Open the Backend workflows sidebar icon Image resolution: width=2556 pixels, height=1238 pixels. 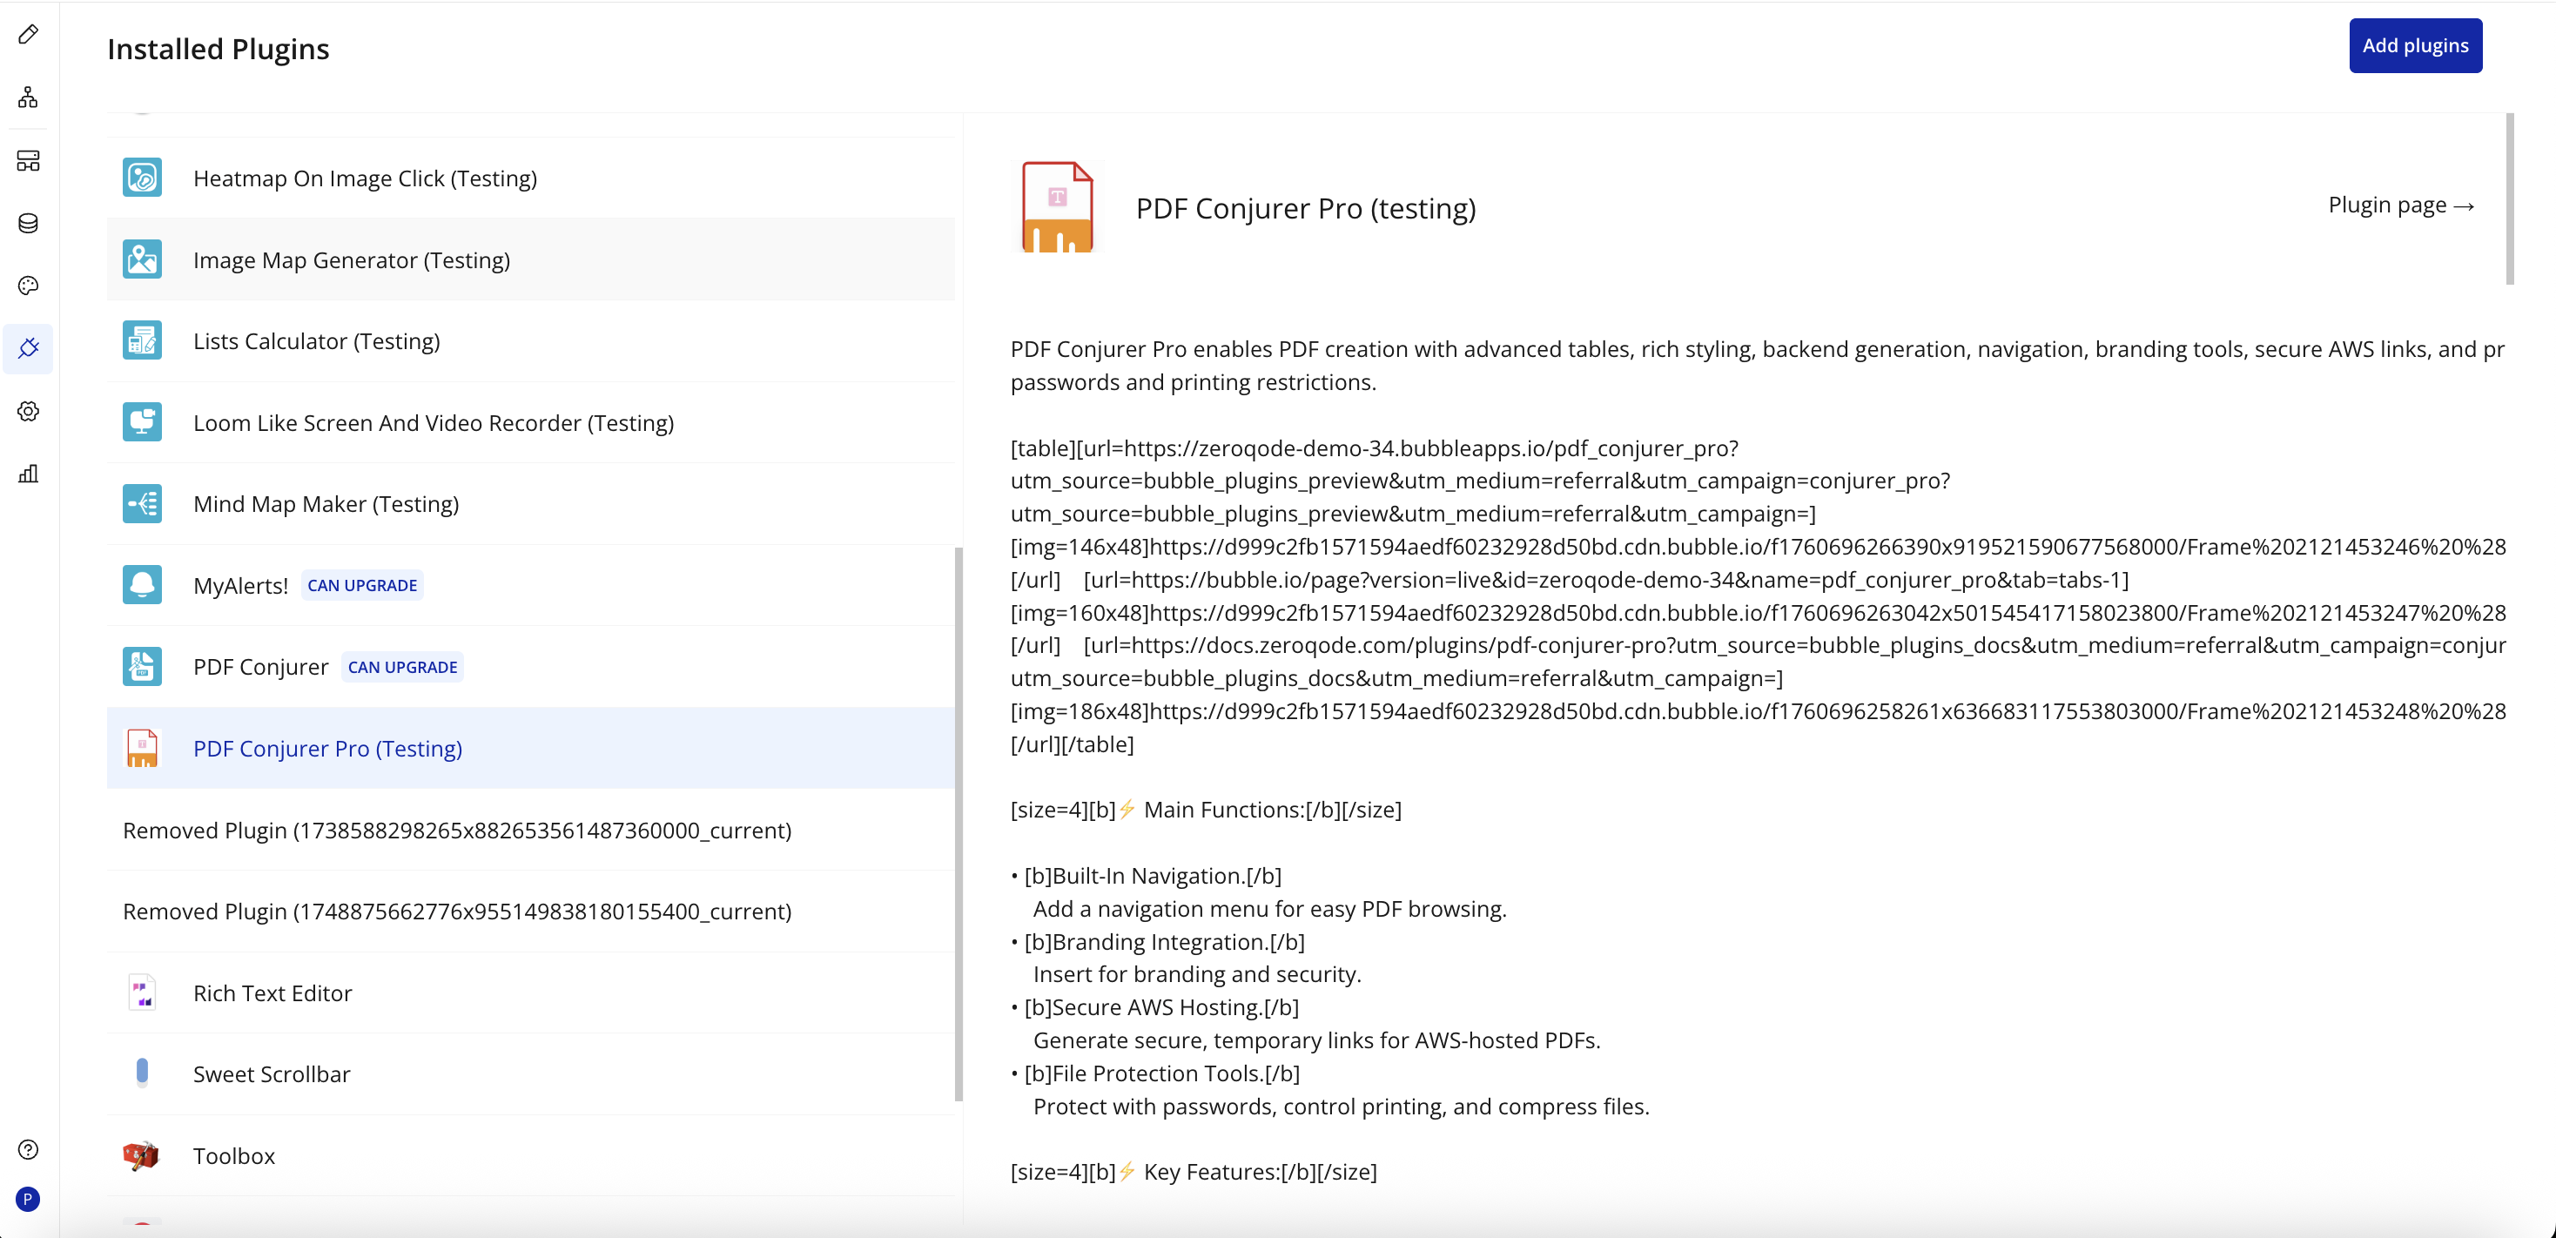(28, 161)
